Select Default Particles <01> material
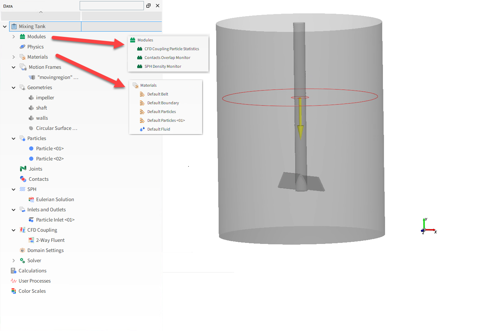Viewport: 491px width, 331px height. point(166,120)
